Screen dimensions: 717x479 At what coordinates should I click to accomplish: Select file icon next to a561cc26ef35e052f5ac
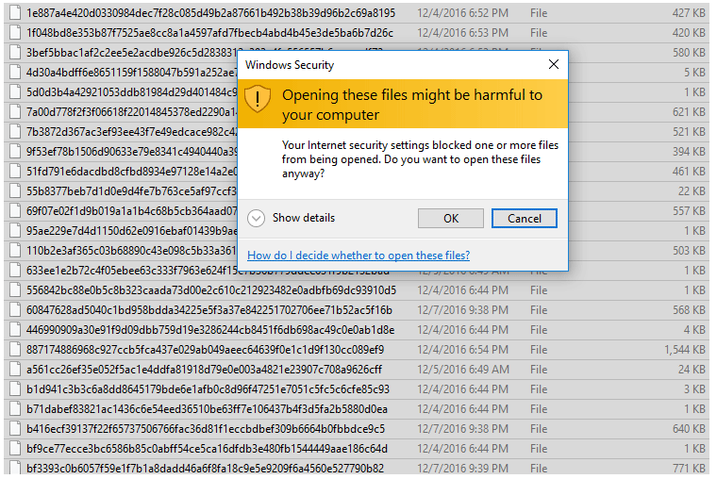15,370
